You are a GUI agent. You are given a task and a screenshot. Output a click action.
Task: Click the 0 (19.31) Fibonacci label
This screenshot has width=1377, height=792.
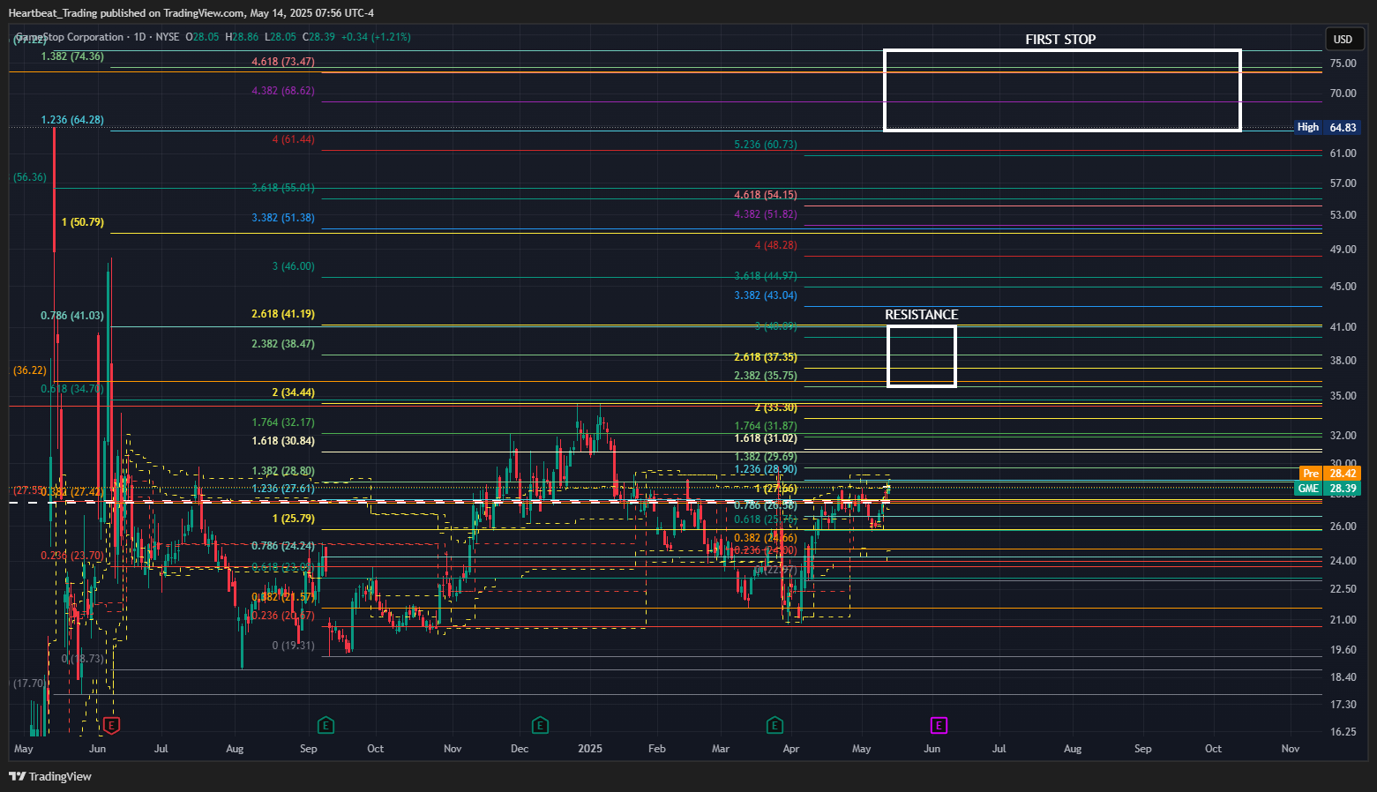coord(294,646)
